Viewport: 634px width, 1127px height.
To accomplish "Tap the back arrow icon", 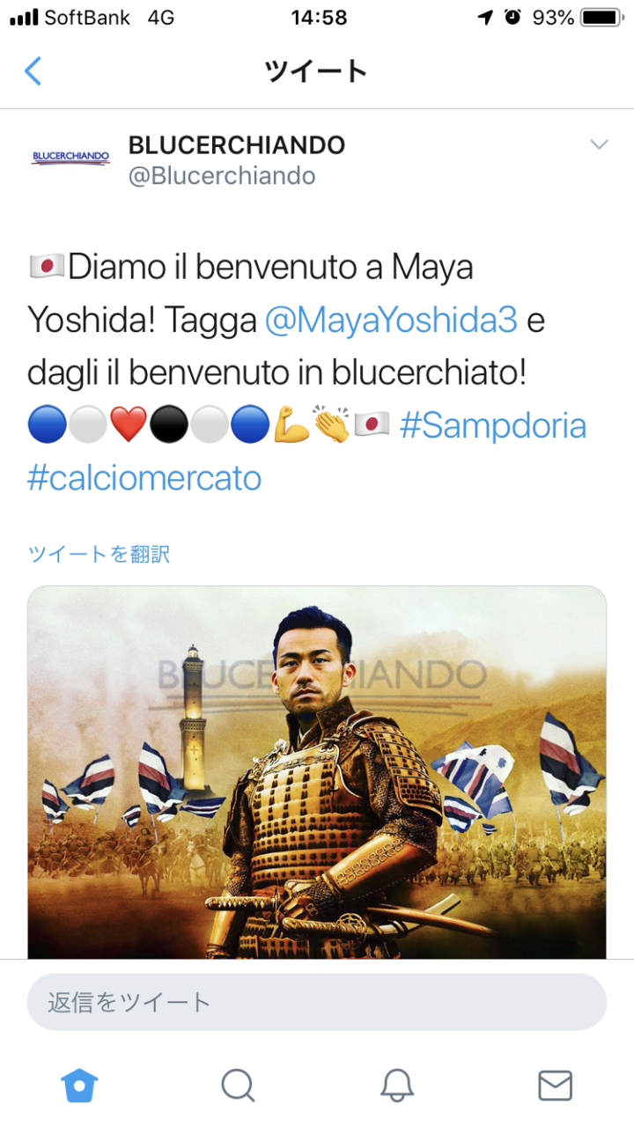I will click(x=33, y=70).
